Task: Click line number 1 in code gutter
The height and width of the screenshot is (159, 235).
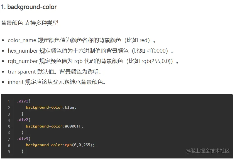Action: pyautogui.click(x=9, y=101)
